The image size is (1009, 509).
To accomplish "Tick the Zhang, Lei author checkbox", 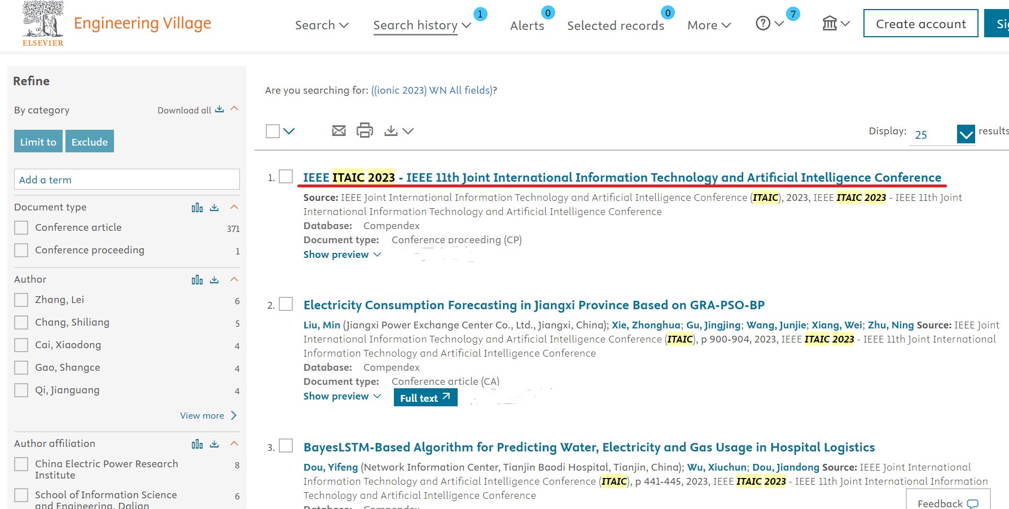I will tap(21, 300).
